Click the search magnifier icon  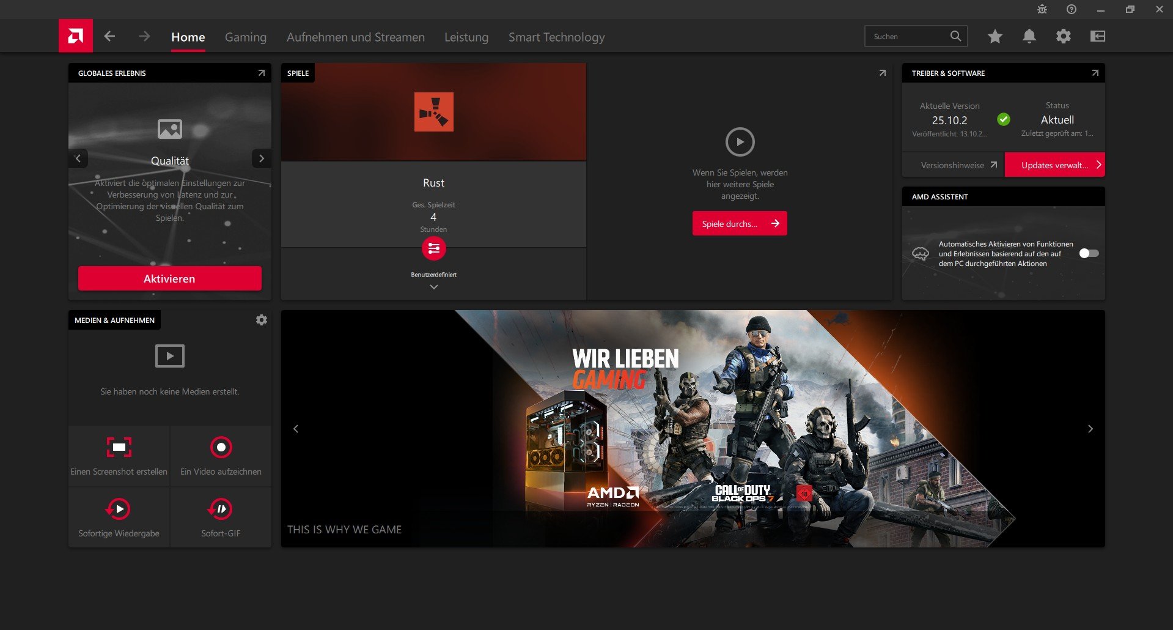[956, 36]
